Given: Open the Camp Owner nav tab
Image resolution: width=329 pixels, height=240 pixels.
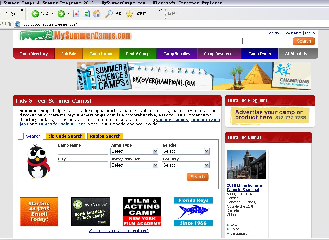Looking at the screenshot, I should click(260, 54).
